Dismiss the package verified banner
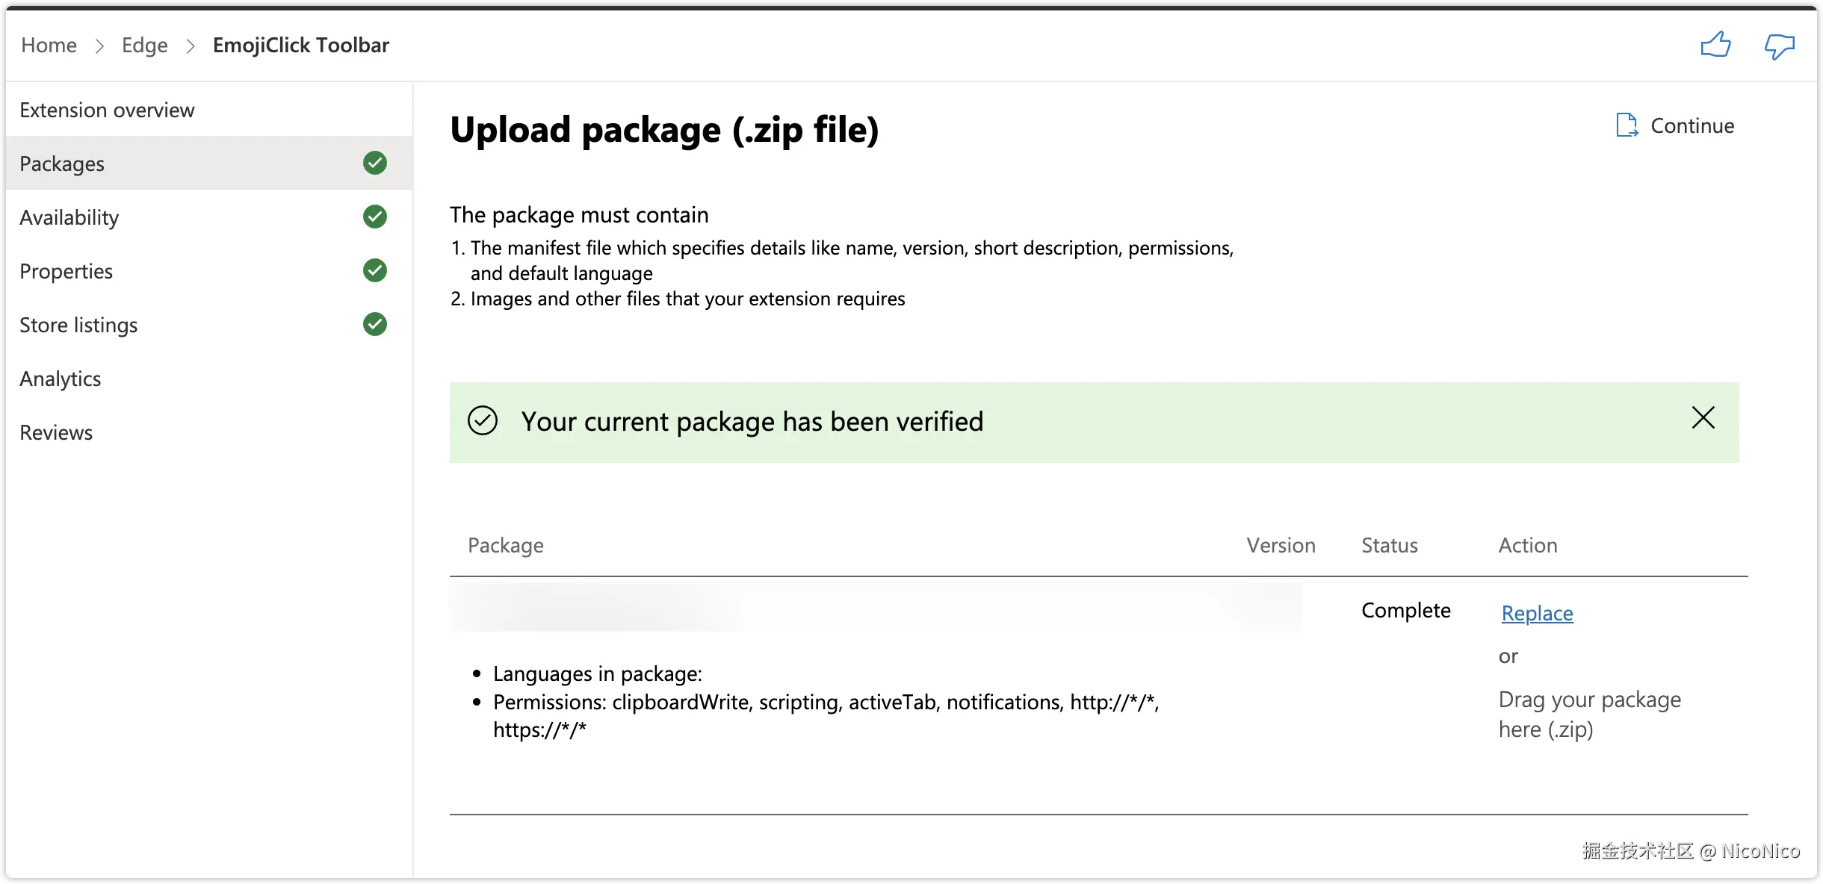 [1703, 418]
